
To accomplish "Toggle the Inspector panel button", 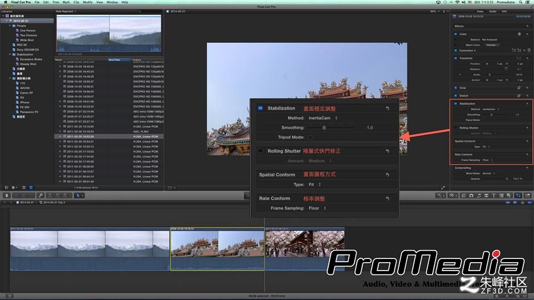I will tap(518, 196).
